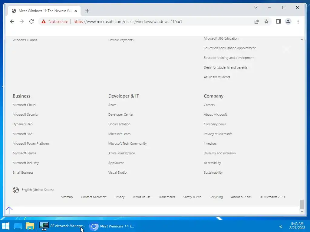Open the About Microsoft link

(x=216, y=114)
